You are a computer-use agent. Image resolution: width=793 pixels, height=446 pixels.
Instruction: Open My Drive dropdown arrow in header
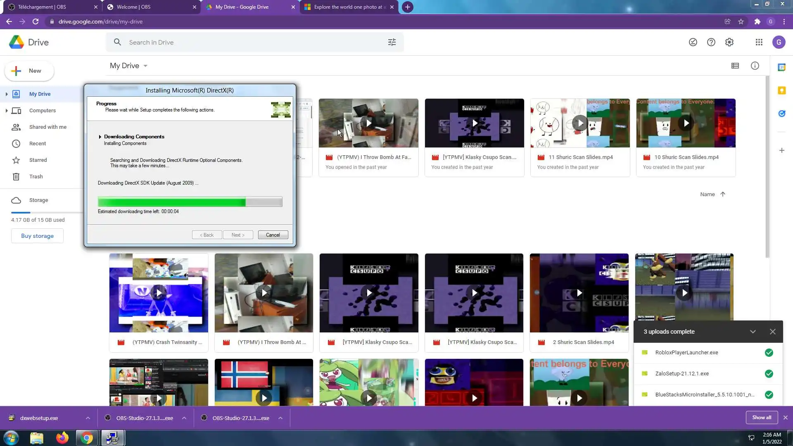coord(145,66)
